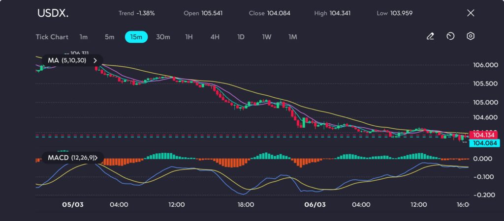Pick the 1M monthly timeframe

coord(292,37)
